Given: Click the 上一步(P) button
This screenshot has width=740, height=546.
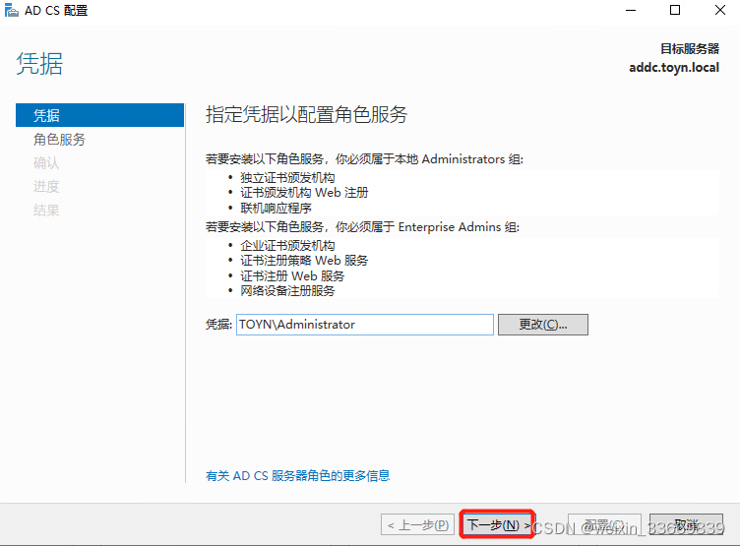Looking at the screenshot, I should 417,524.
